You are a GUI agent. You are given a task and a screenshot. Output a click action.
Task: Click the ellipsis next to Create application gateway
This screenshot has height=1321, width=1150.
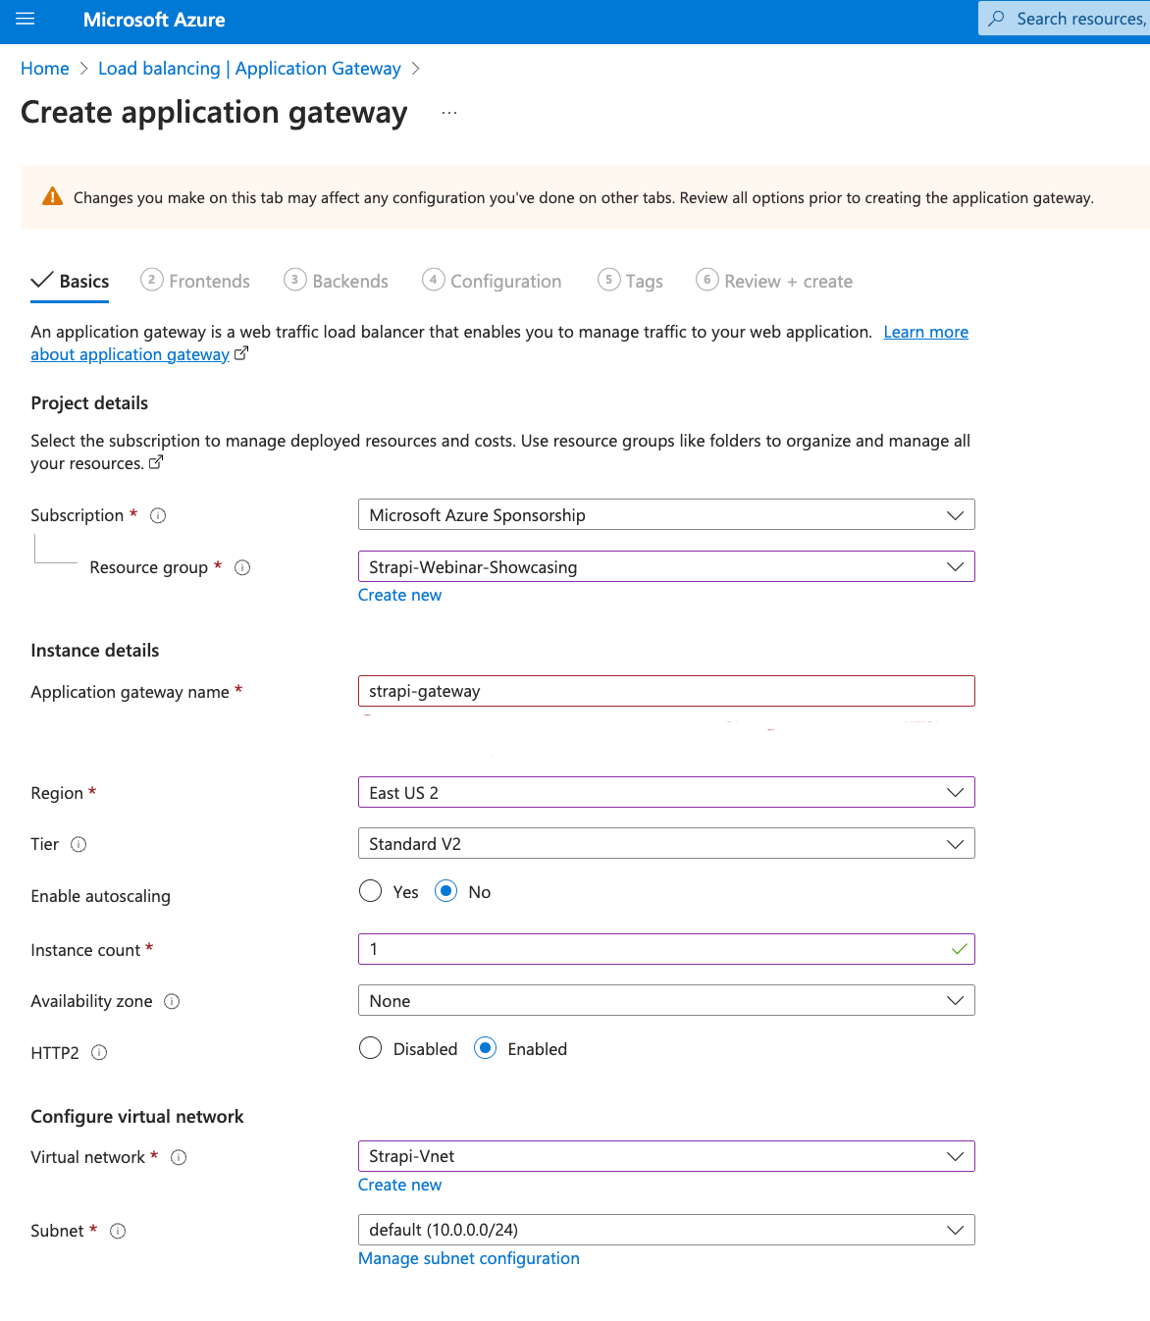pos(449,111)
